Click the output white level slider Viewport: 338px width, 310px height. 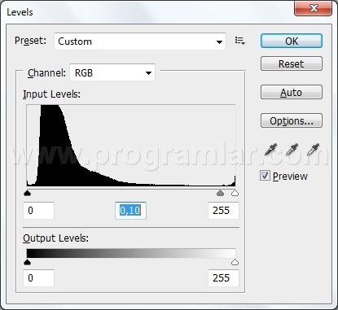coord(235,262)
